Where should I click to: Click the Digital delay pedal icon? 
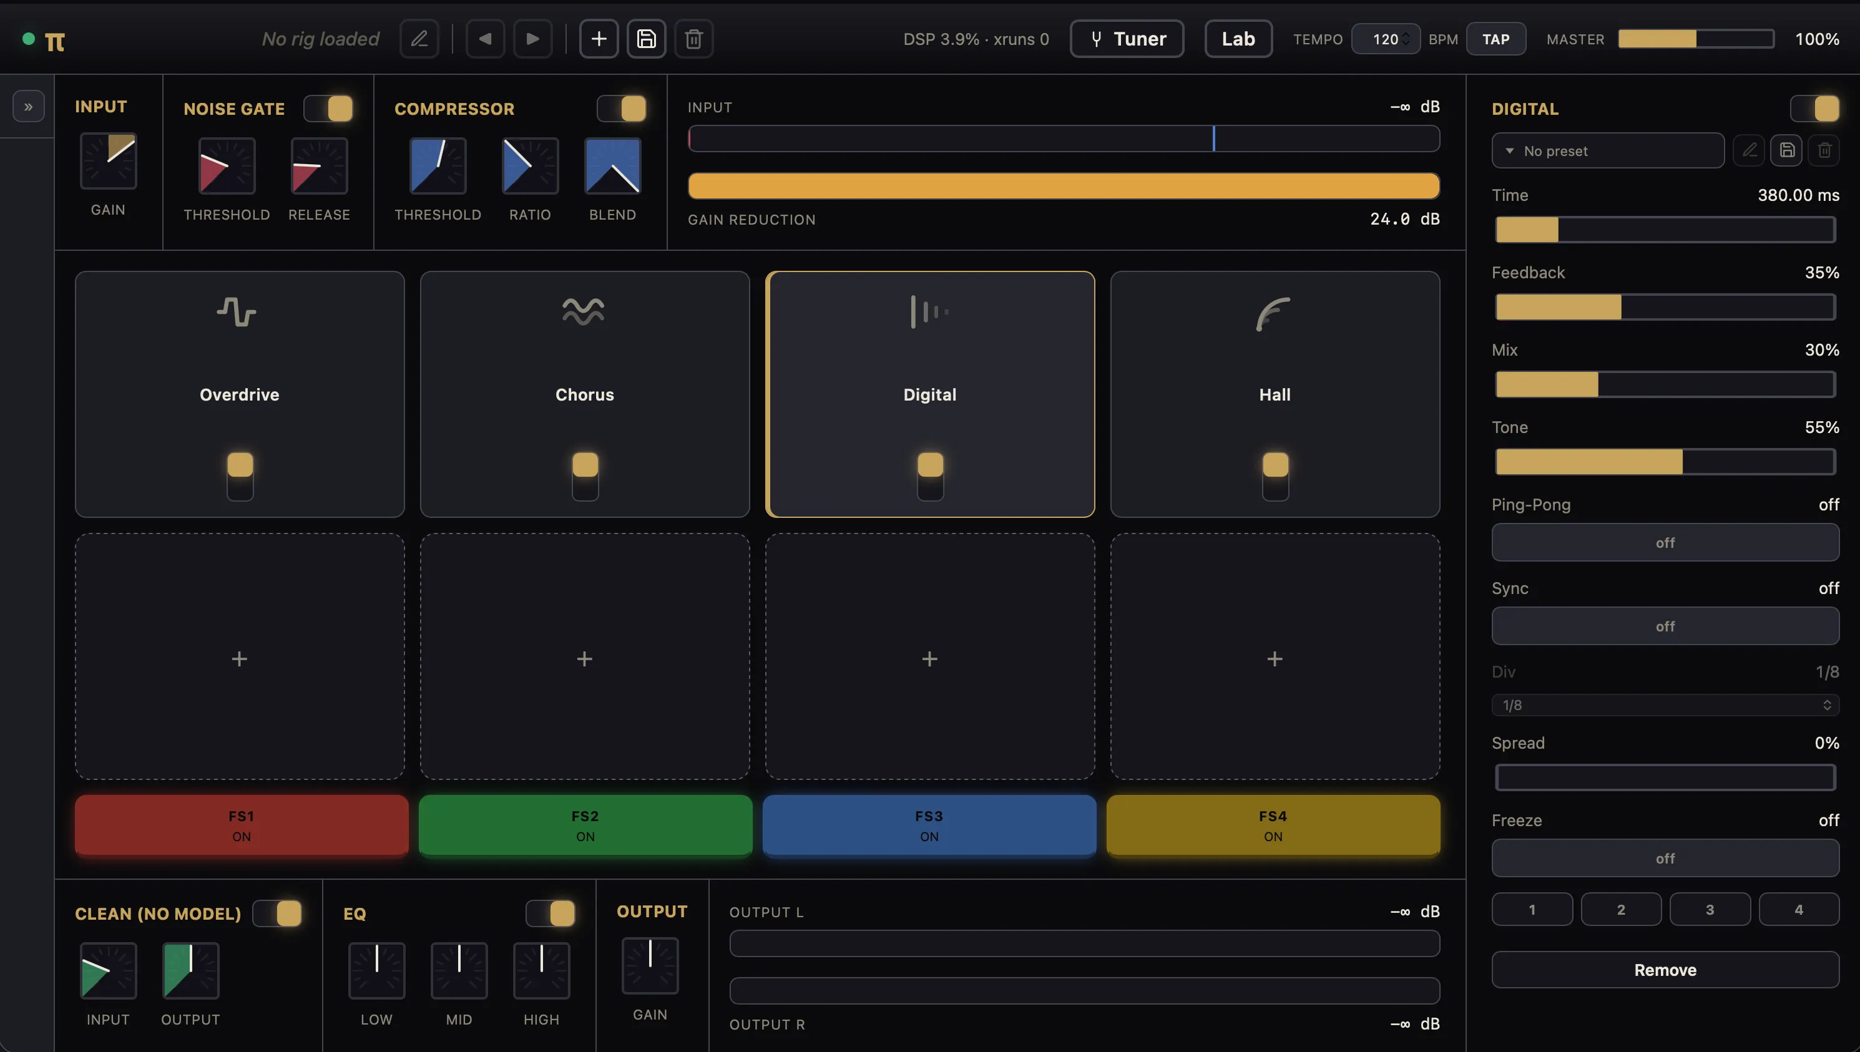click(x=929, y=312)
